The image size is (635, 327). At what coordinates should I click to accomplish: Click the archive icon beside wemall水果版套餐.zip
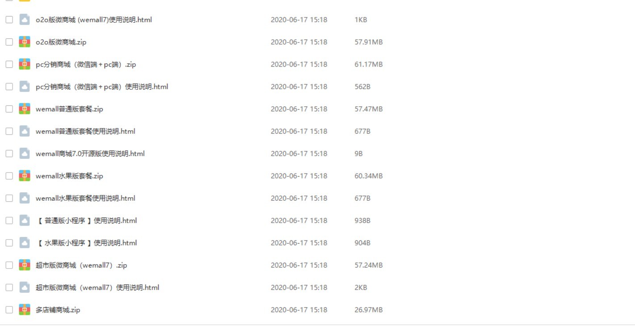pyautogui.click(x=25, y=176)
